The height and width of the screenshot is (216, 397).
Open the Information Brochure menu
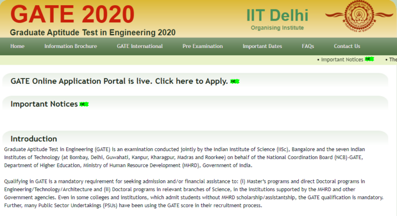coord(70,47)
